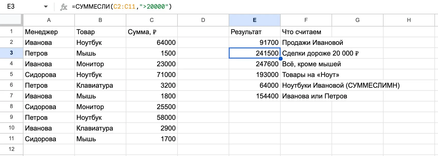
Task: Select cell with value 64000 in column C
Action: point(152,43)
